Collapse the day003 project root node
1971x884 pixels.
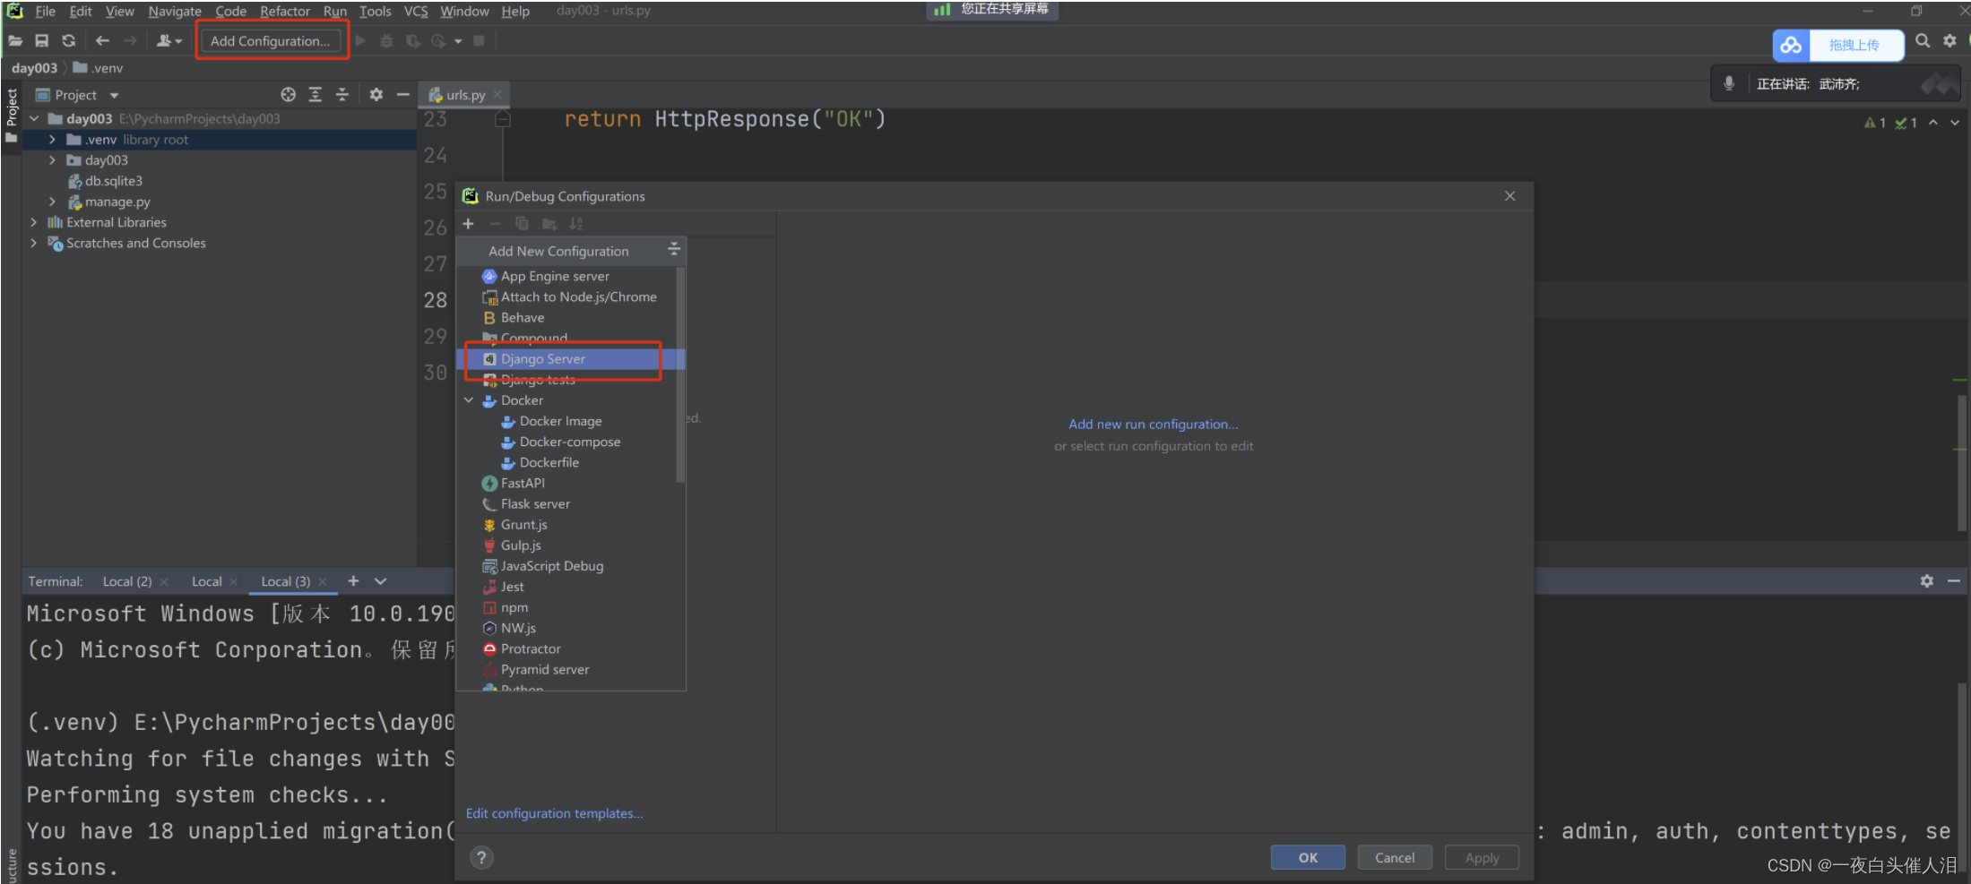(34, 118)
